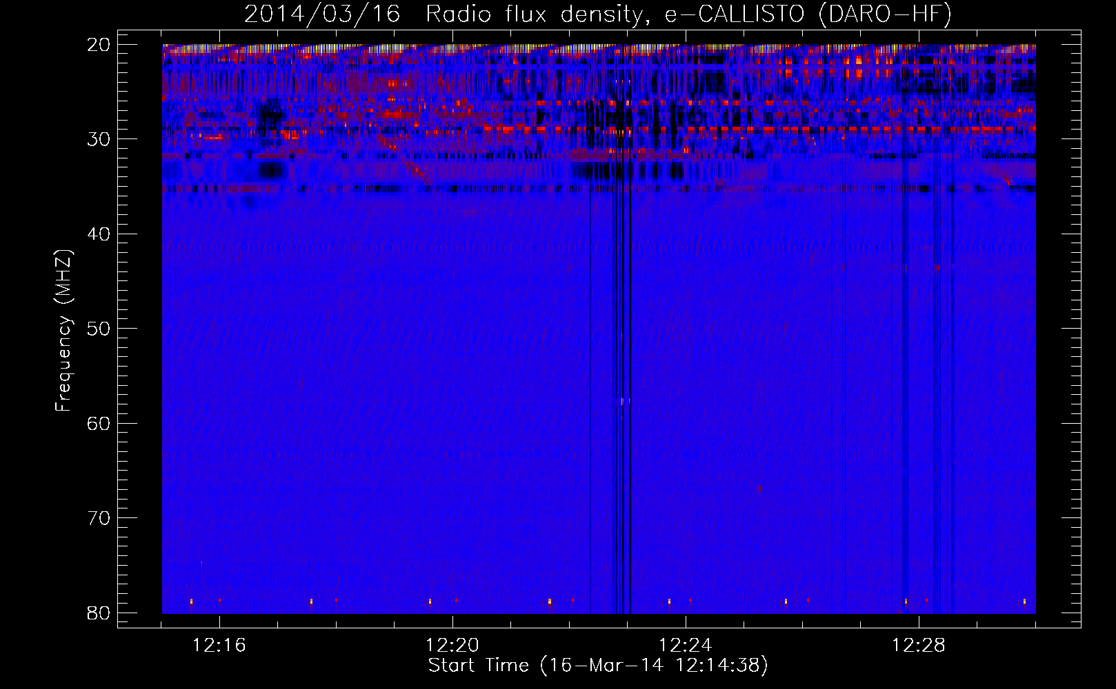This screenshot has height=689, width=1116.
Task: Click the 12:20 time axis label
Action: 452,646
